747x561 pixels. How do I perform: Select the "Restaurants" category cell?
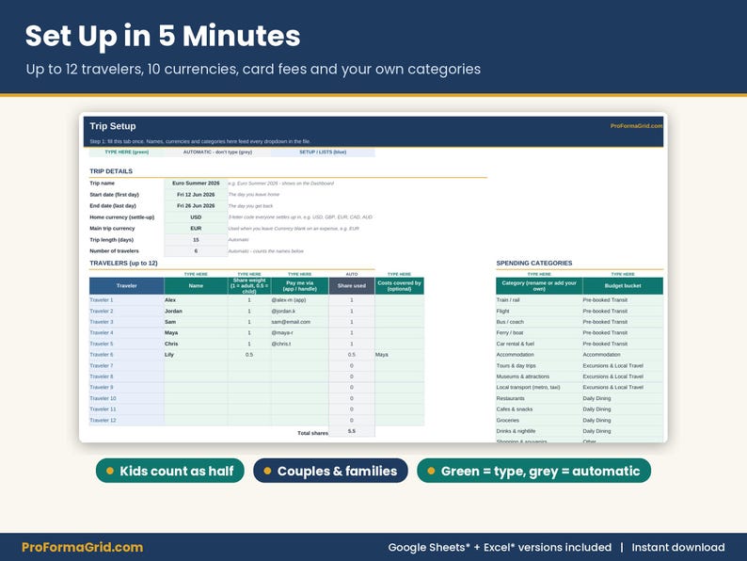click(x=539, y=398)
